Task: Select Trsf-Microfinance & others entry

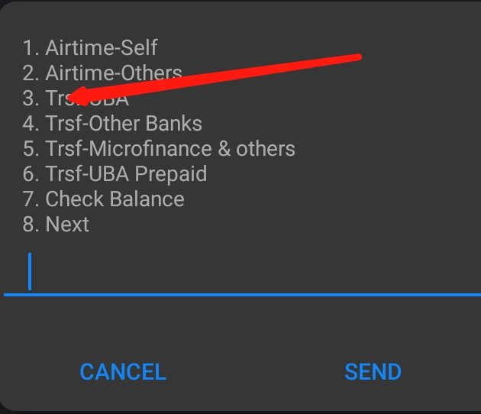Action: point(159,148)
